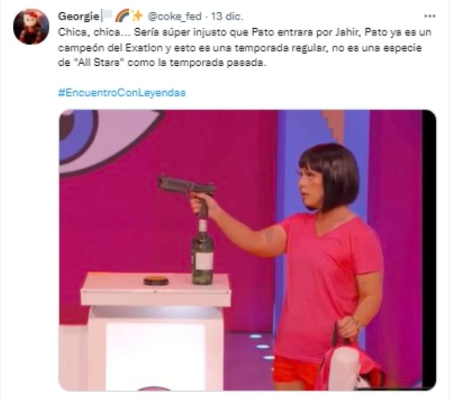Screen dimensions: 451x401
Task: Open the attached tweet image
Action: coord(247,250)
